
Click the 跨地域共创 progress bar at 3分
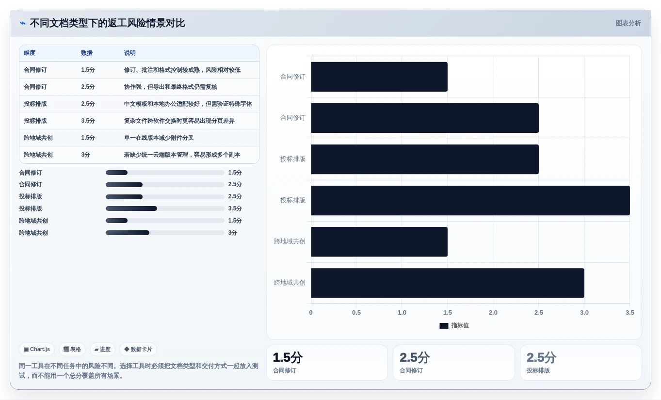click(165, 233)
